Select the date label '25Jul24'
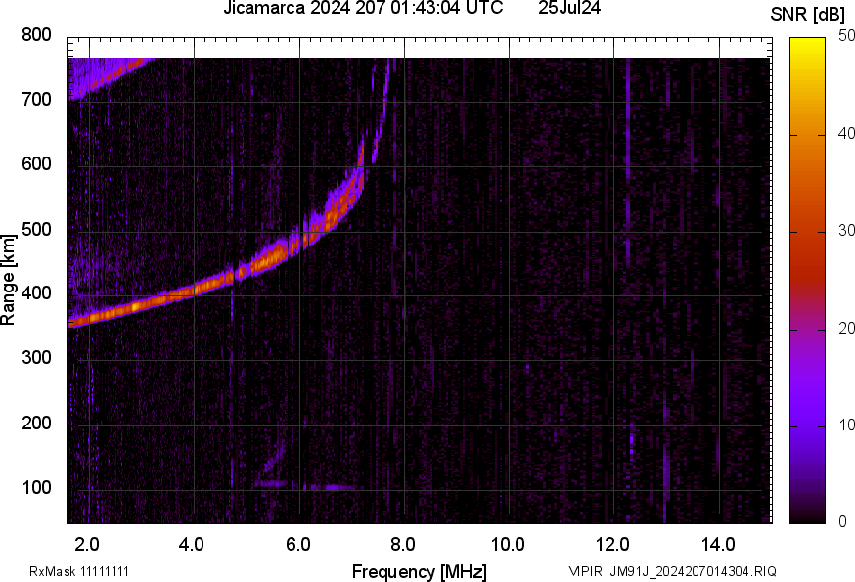 569,8
